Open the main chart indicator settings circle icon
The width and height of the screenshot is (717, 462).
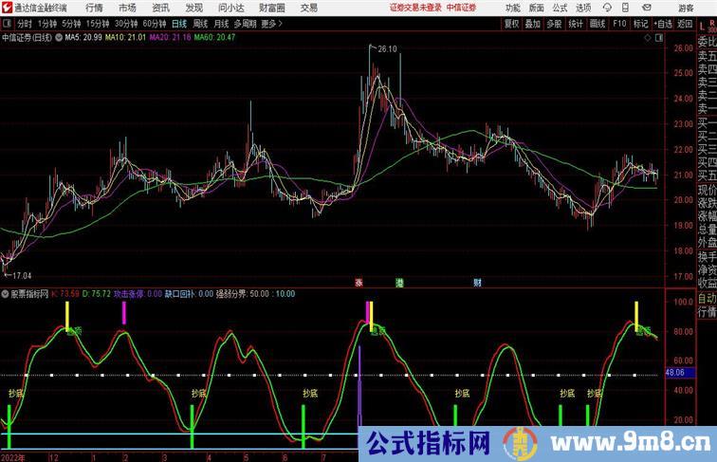pyautogui.click(x=59, y=38)
